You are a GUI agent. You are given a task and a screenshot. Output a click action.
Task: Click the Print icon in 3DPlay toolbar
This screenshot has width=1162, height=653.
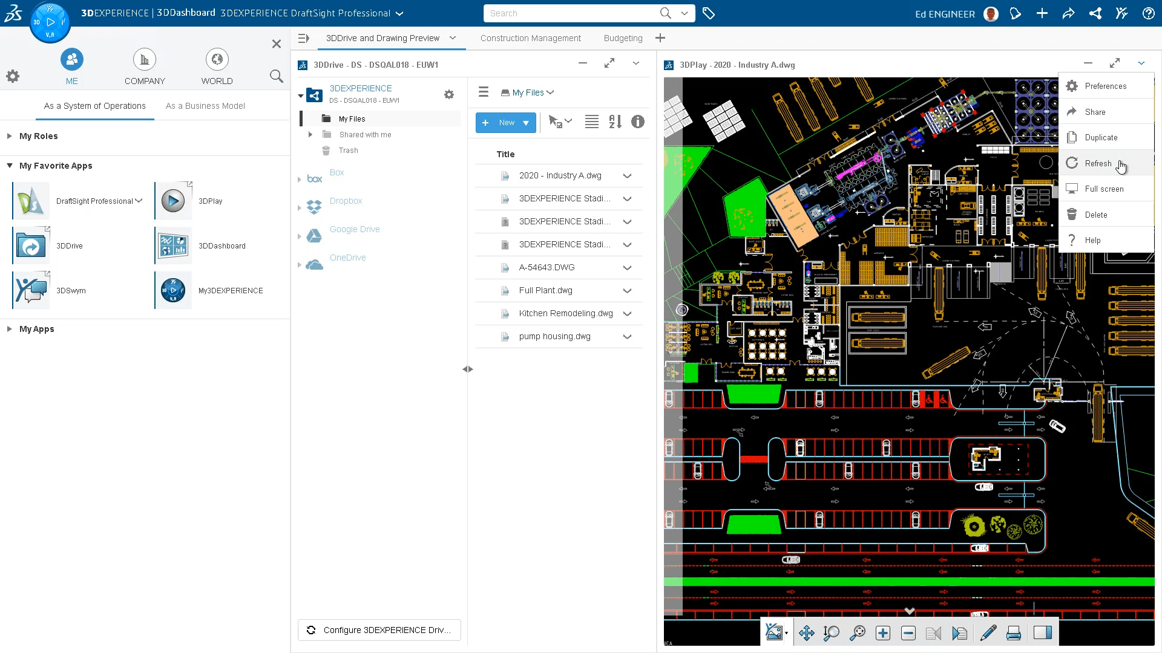[x=1014, y=633]
